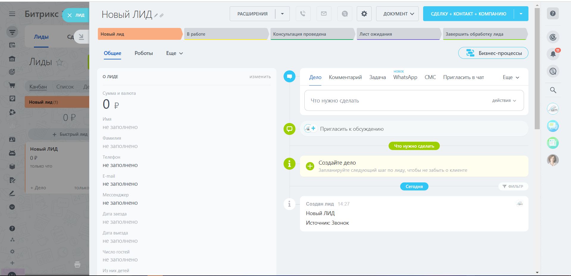Click the magnifier search icon in the right panel
The width and height of the screenshot is (571, 276).
[553, 90]
